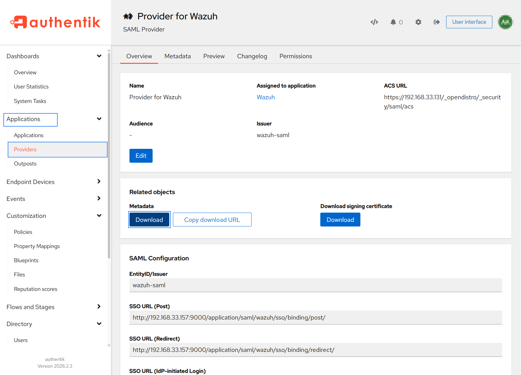
Task: Click the User interface button
Action: [469, 22]
